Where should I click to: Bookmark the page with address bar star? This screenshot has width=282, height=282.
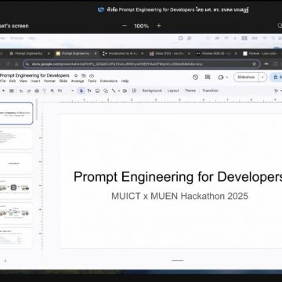254,64
